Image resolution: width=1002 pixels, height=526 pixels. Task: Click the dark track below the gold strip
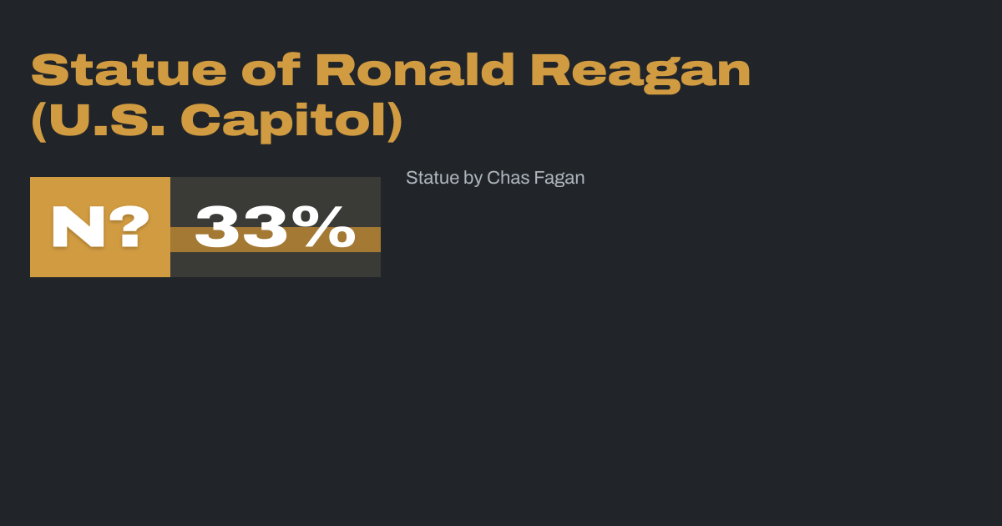276,265
